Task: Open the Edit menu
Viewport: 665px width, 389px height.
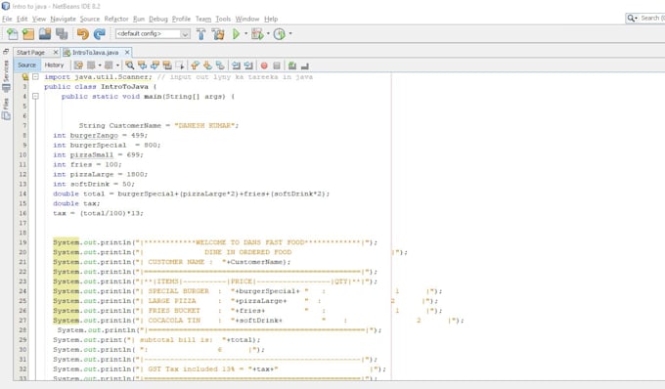Action: click(x=22, y=20)
